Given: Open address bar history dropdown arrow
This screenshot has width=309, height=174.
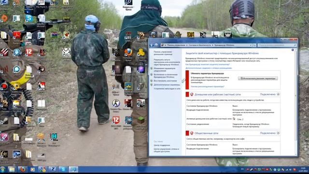Looking at the screenshot, I should coord(251,45).
